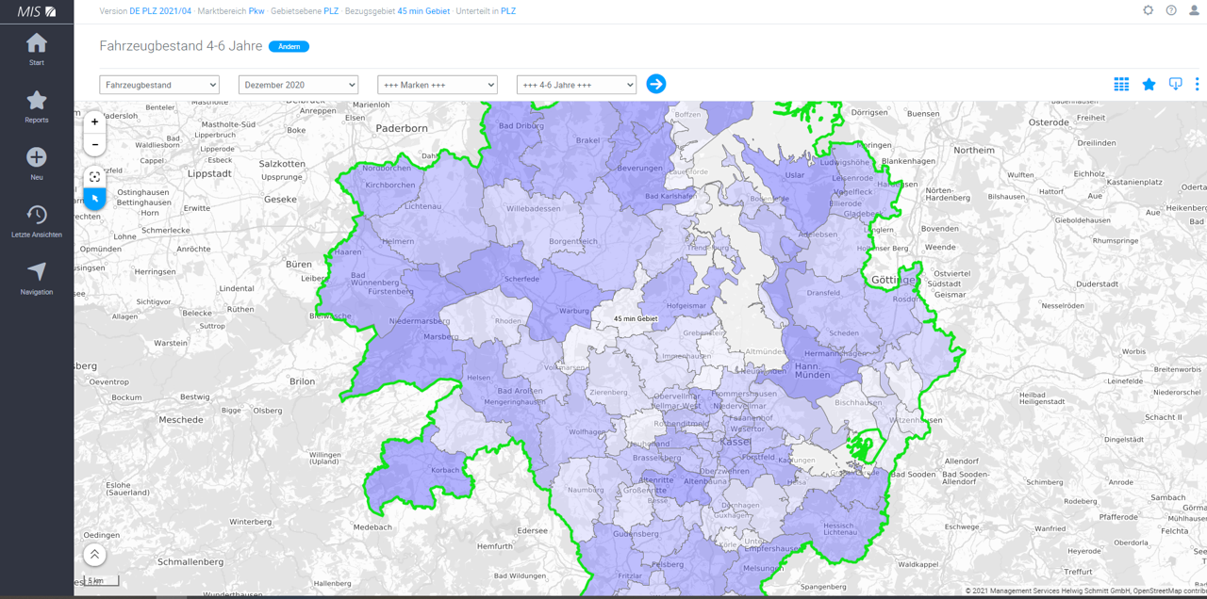Click the Ändern button
This screenshot has width=1207, height=599.
(x=289, y=46)
